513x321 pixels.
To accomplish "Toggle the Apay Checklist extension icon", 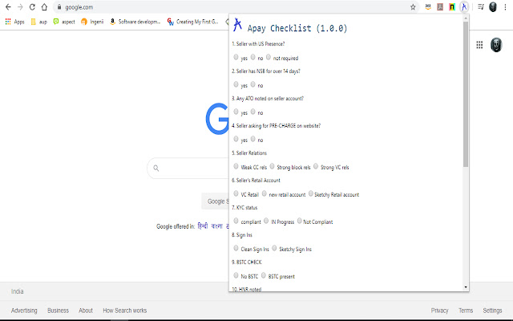I will (464, 7).
